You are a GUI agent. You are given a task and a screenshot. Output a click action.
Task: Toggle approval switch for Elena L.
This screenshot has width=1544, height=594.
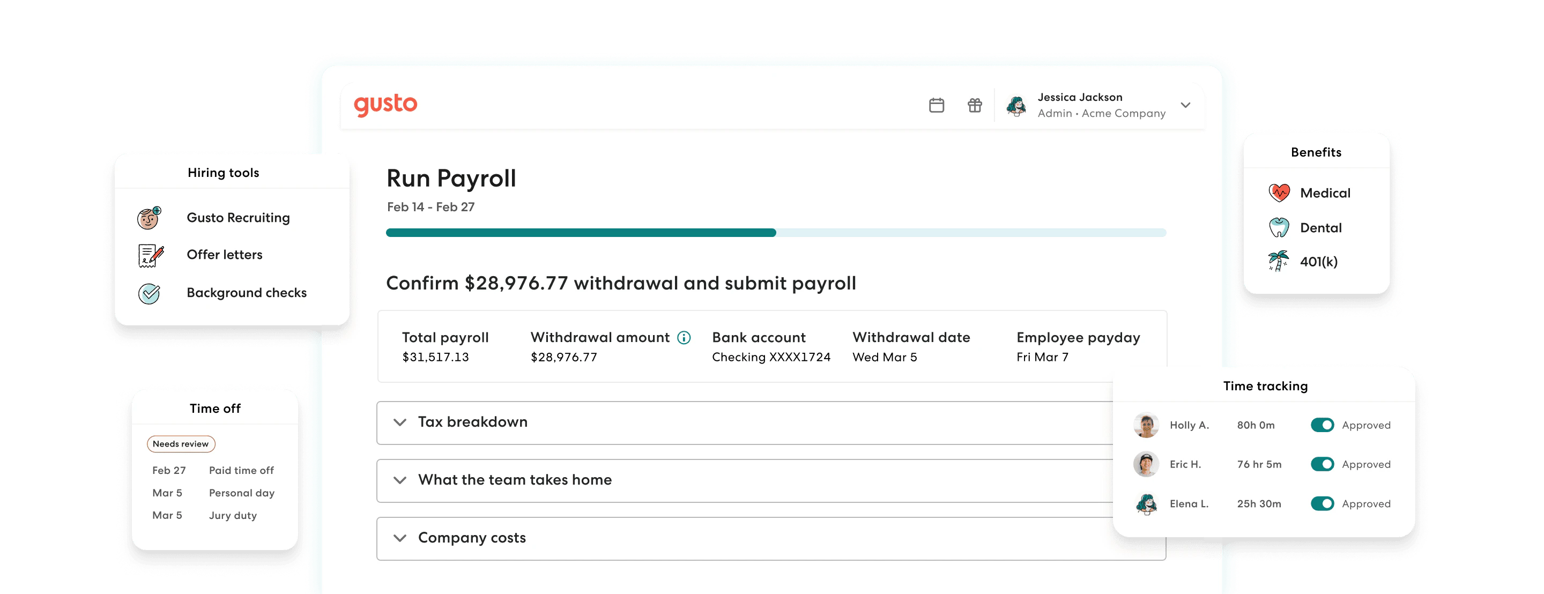point(1322,503)
